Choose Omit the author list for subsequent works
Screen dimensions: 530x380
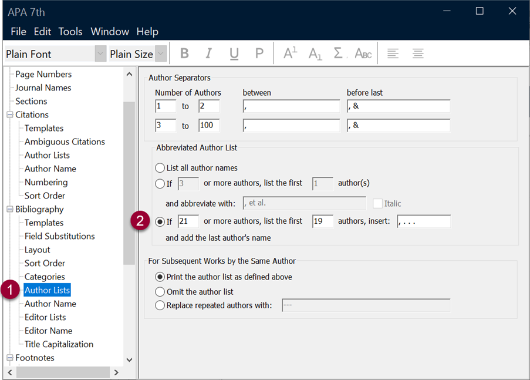tap(160, 291)
